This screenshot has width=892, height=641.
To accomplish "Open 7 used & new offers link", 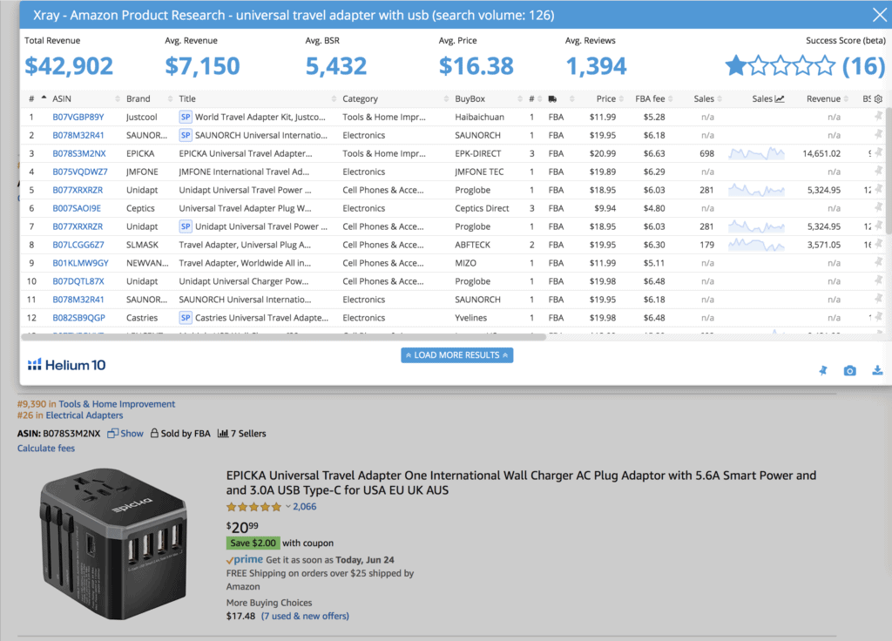I will click(x=305, y=616).
